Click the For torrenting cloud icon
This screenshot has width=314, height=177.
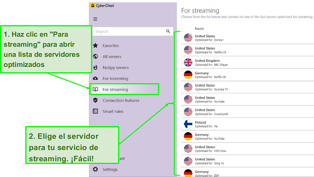pyautogui.click(x=96, y=78)
